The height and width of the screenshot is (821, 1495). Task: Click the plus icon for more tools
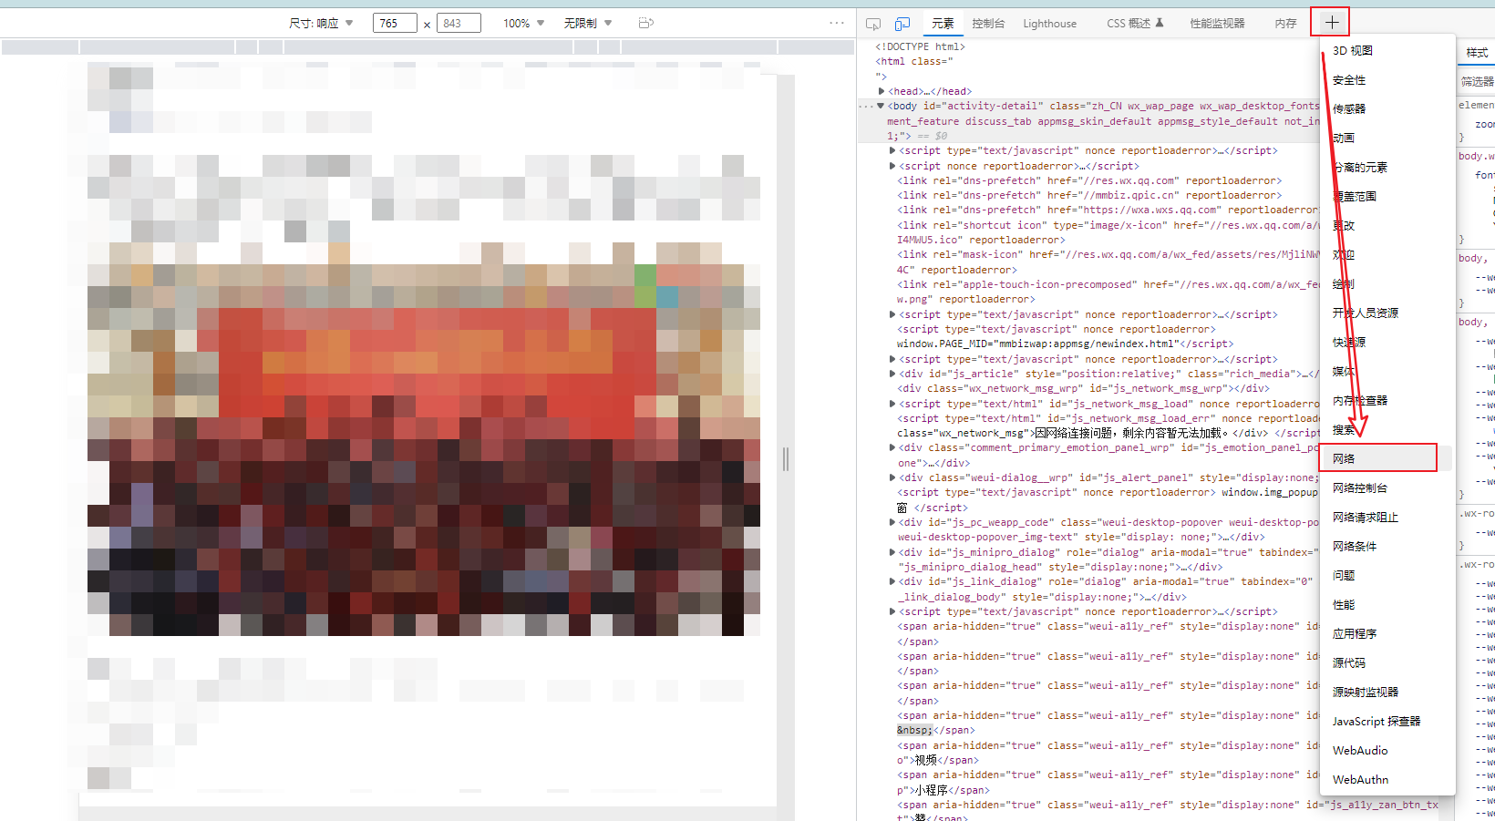pyautogui.click(x=1331, y=22)
